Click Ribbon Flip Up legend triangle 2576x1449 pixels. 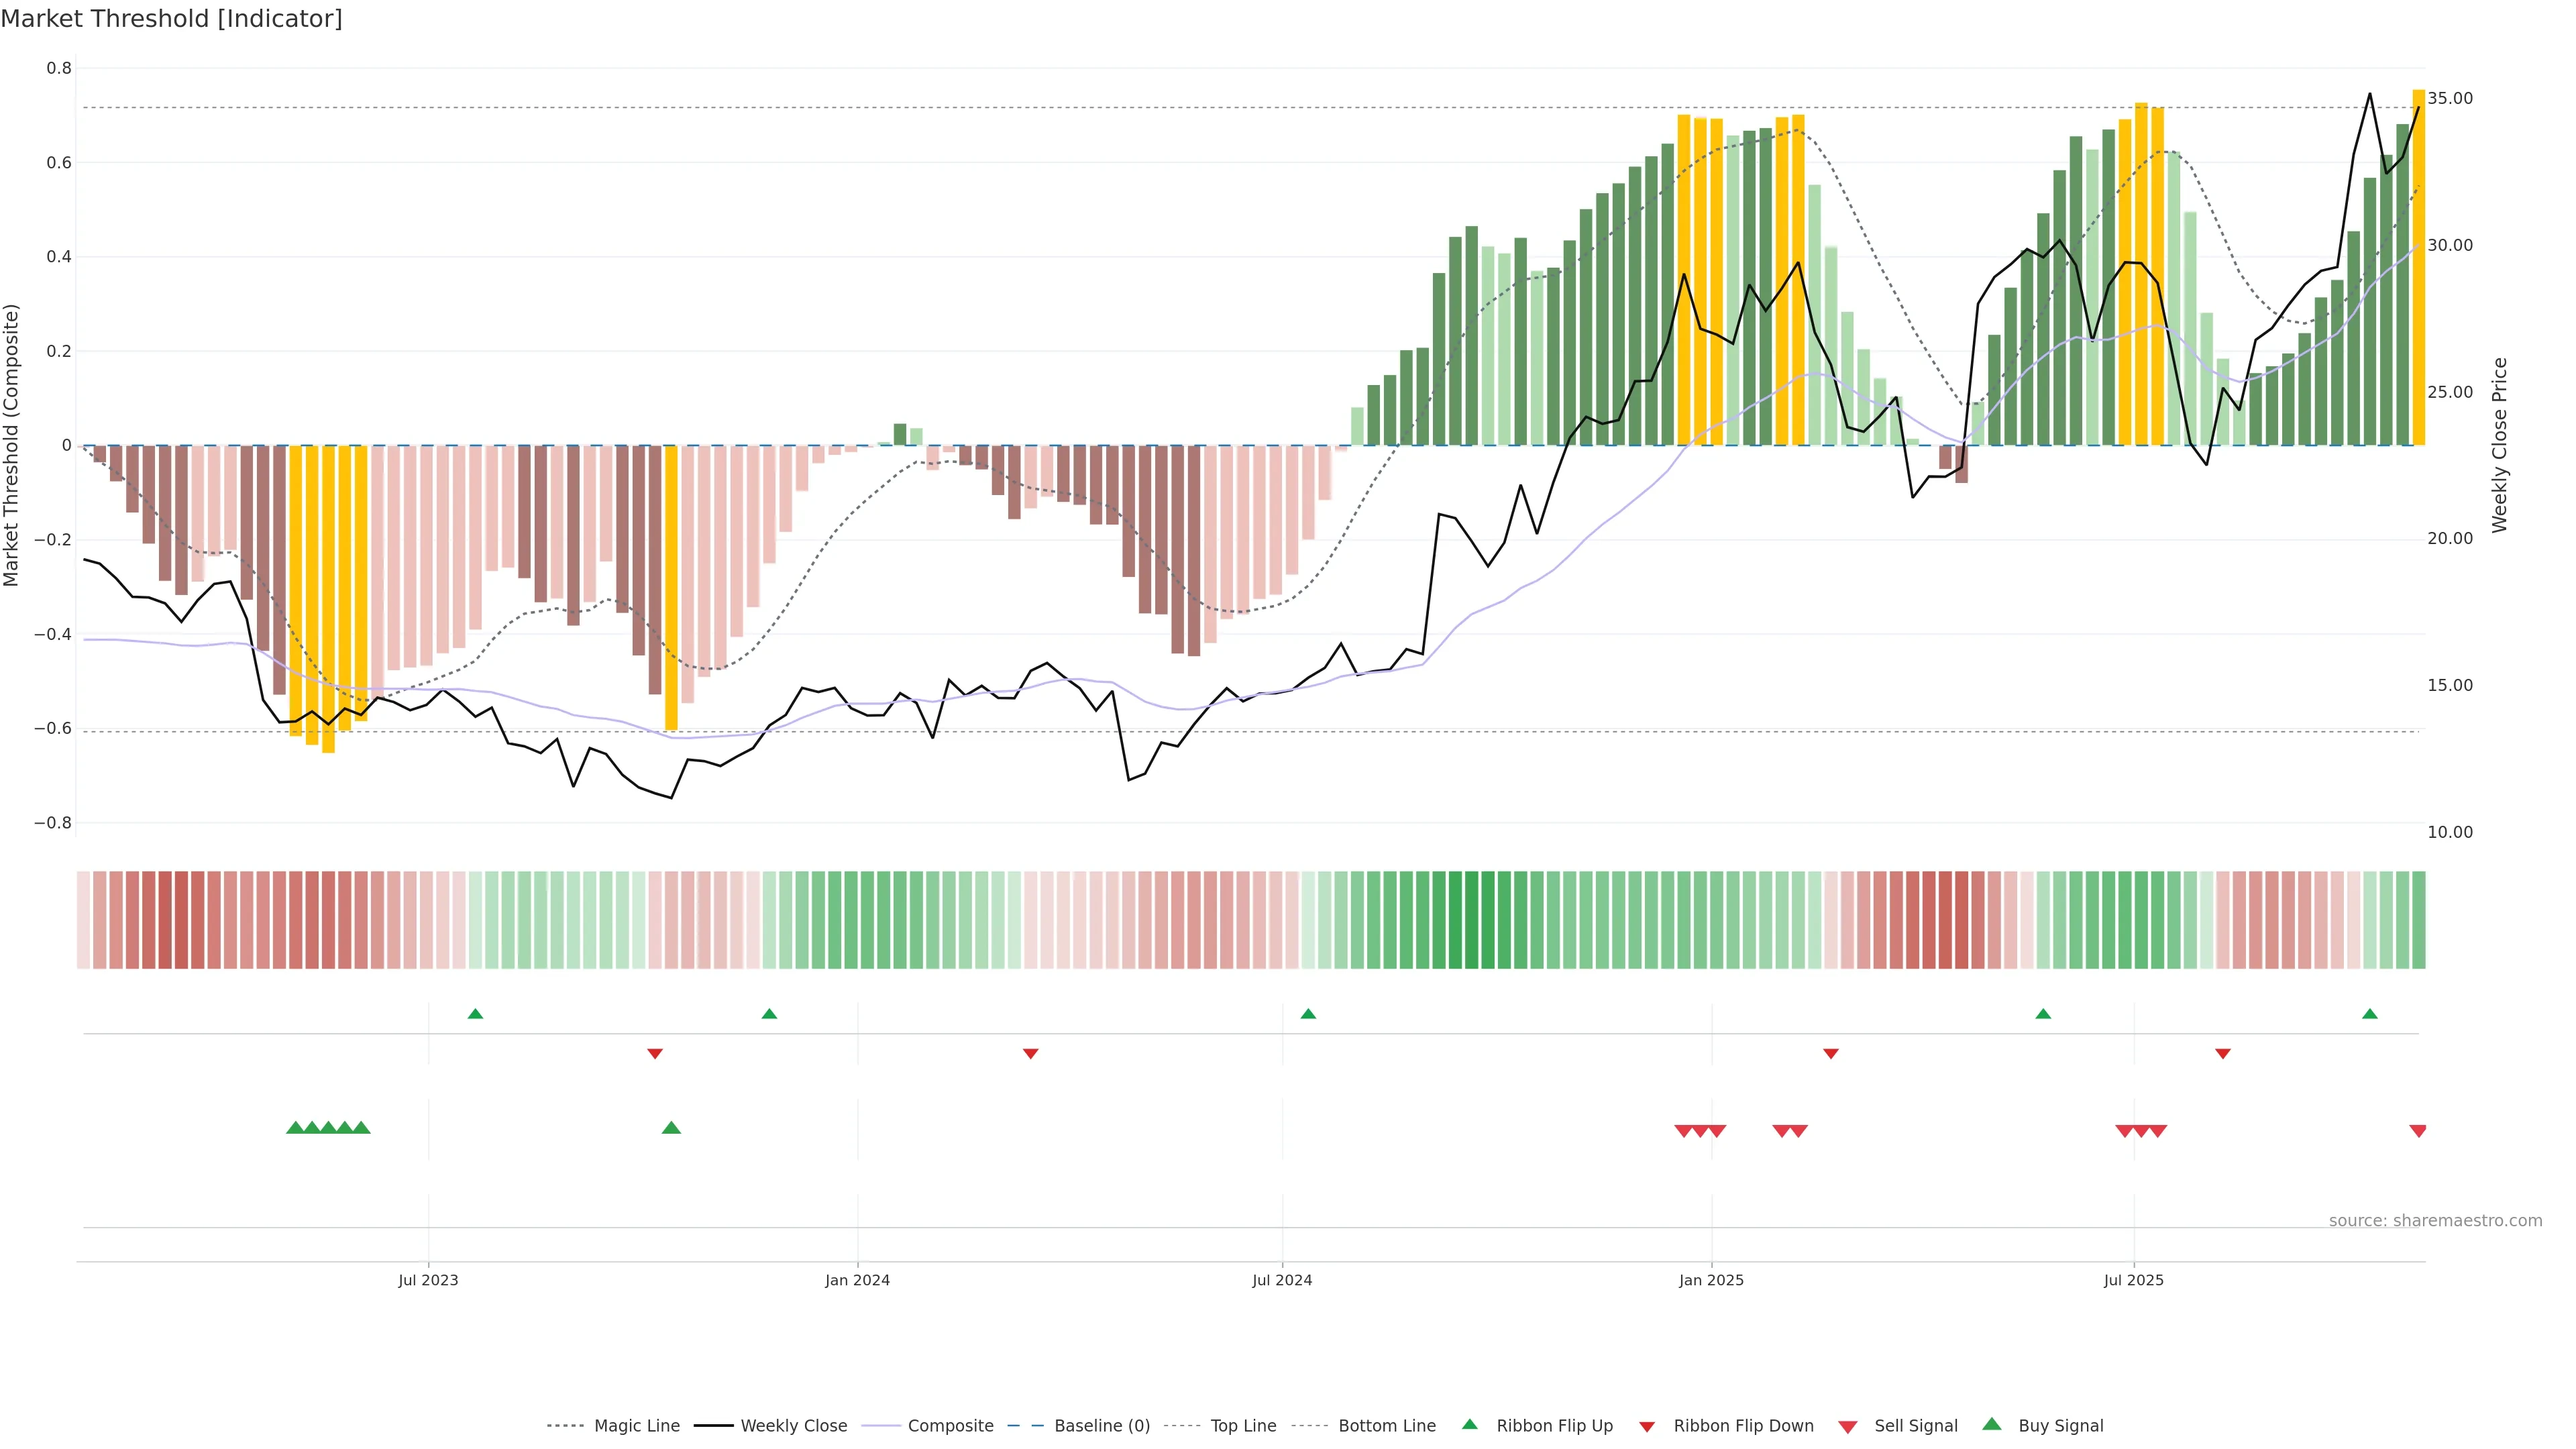1469,1424
